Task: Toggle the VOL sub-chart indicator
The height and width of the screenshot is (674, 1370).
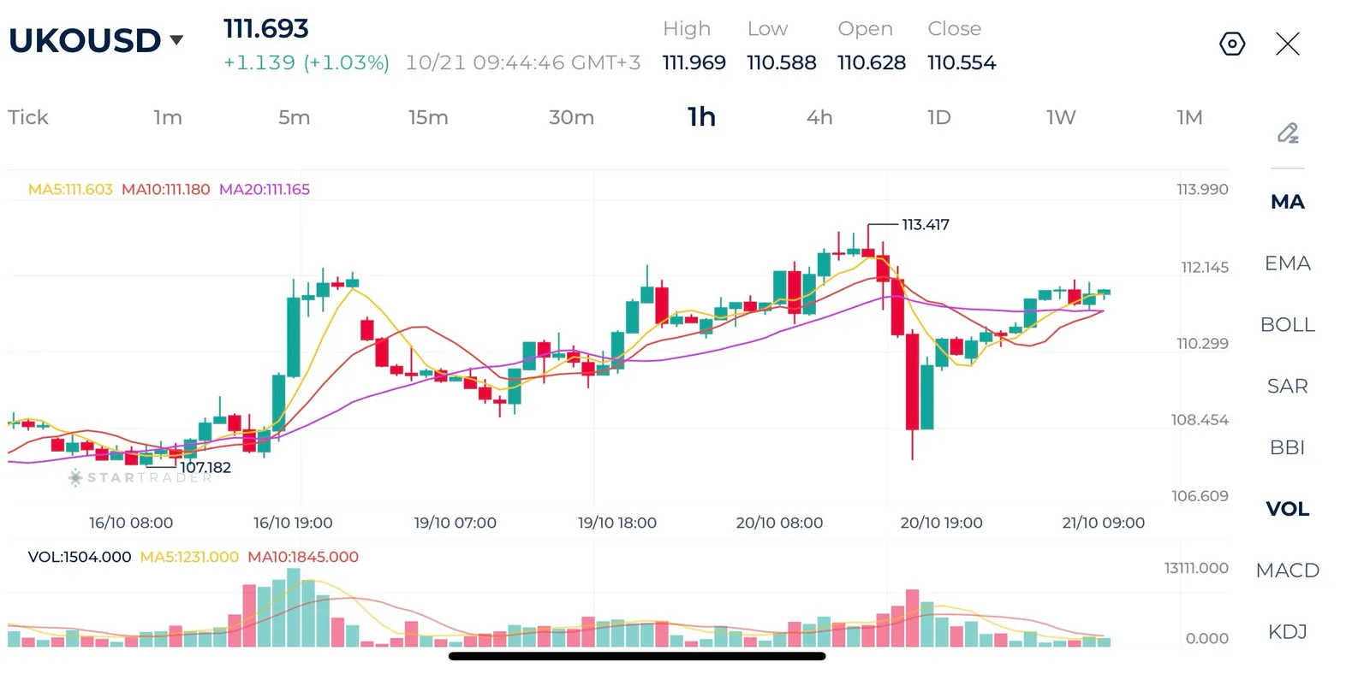Action: point(1287,509)
